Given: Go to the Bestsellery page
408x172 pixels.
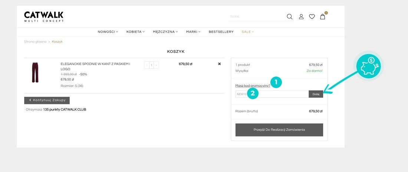Looking at the screenshot, I should pos(221,32).
